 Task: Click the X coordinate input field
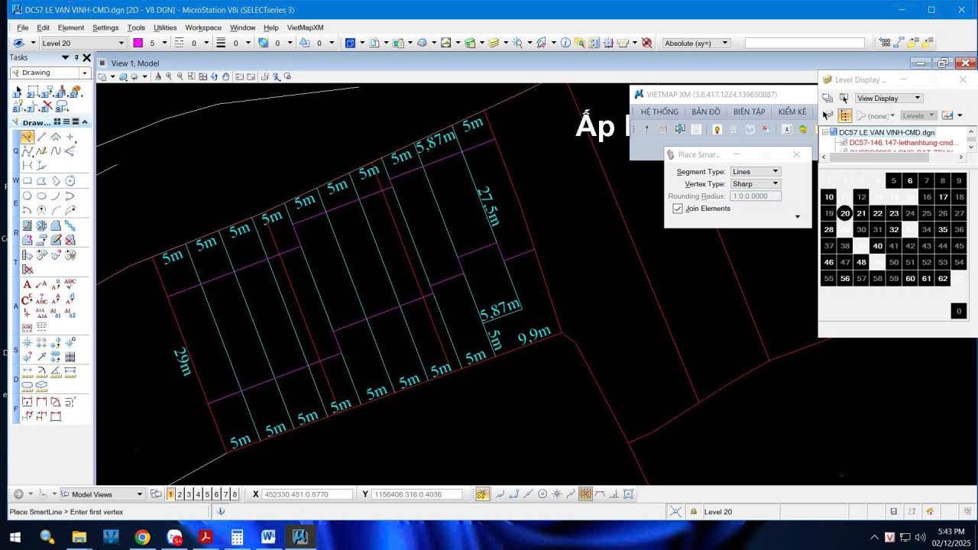(x=307, y=494)
